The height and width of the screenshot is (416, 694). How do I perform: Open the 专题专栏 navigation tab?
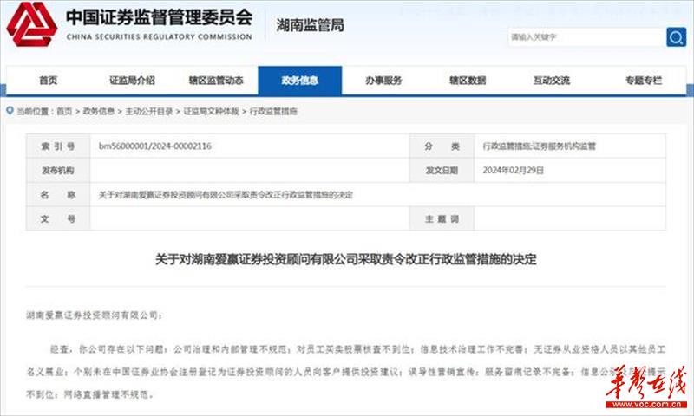point(644,81)
